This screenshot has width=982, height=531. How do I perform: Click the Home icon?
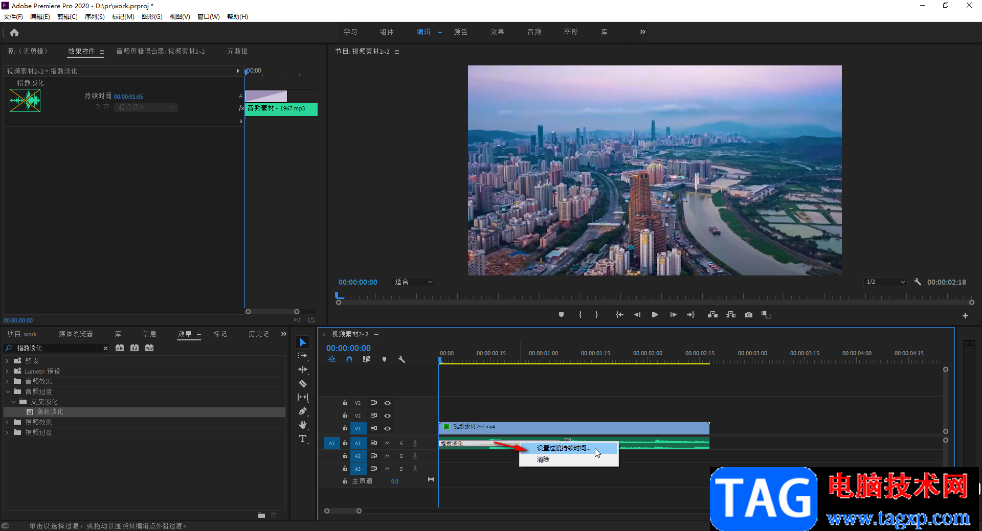[x=14, y=33]
